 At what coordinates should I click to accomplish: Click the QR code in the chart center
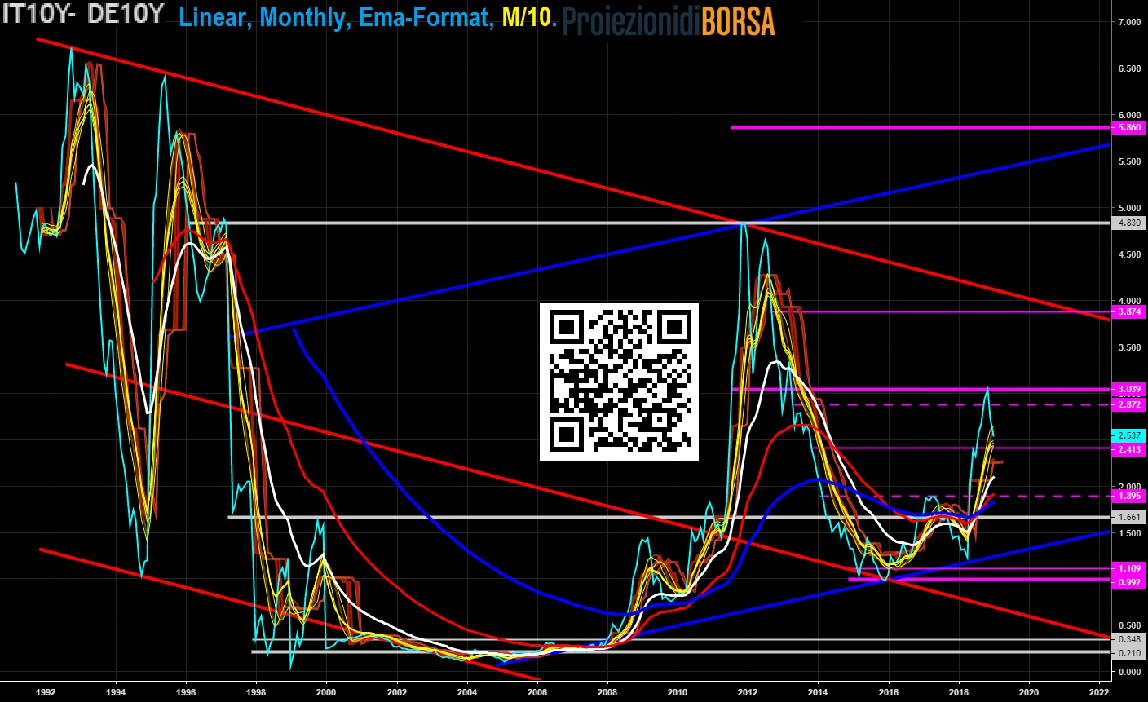click(x=619, y=382)
